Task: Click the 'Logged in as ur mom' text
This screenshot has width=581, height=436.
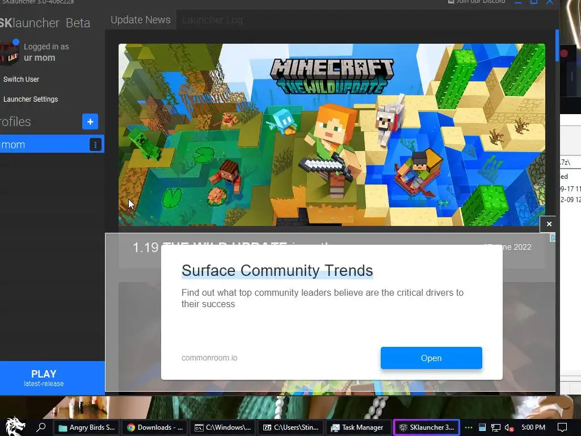Action: pyautogui.click(x=46, y=52)
